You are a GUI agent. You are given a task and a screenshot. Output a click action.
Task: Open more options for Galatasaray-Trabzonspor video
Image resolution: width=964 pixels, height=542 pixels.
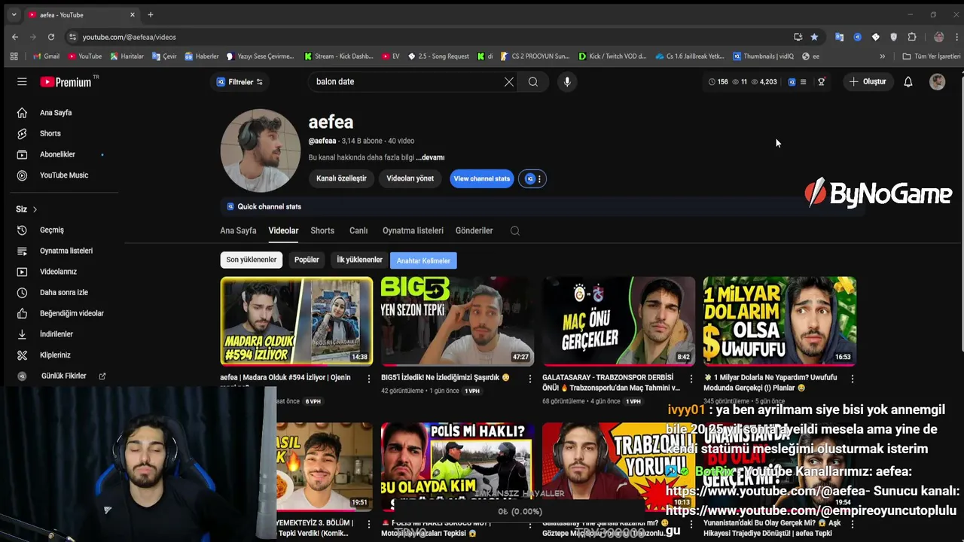691,379
